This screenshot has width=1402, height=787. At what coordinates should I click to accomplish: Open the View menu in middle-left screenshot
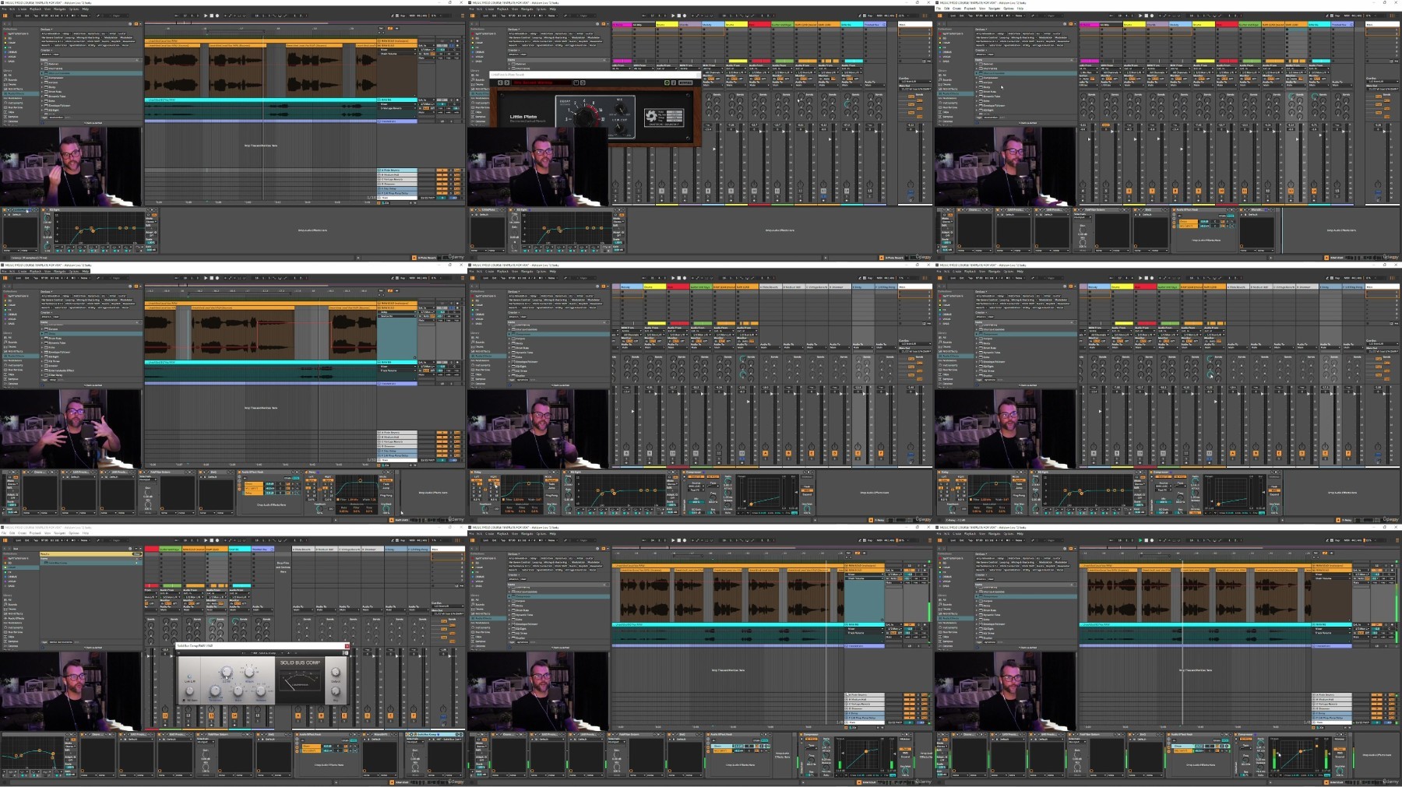[x=47, y=272]
